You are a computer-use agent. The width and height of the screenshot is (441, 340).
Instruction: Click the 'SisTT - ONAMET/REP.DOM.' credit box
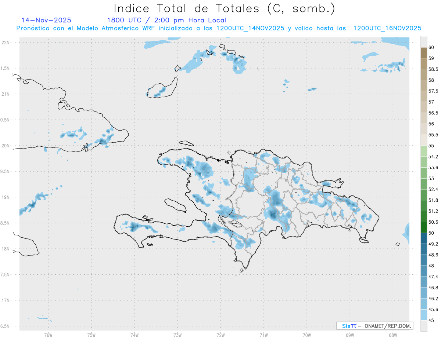[375, 326]
